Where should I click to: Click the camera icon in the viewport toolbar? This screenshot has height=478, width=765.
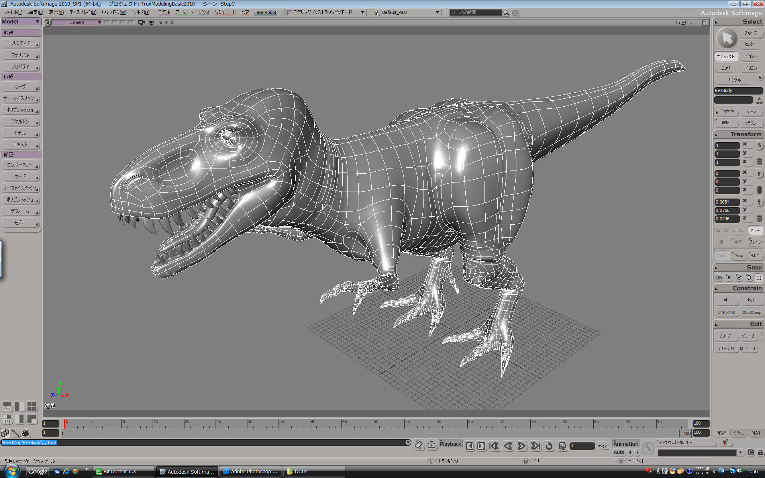[x=141, y=23]
